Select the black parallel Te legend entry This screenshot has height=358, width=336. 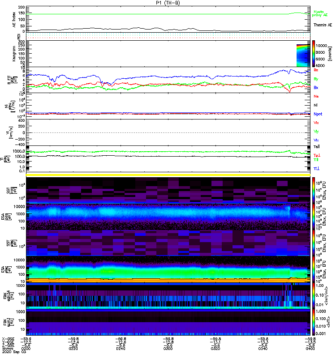[317, 147]
